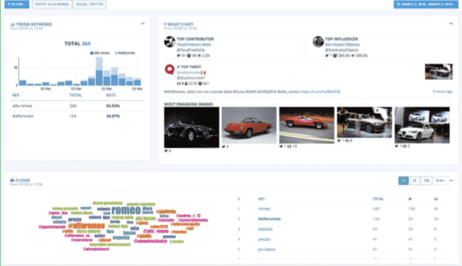This screenshot has width=462, height=266.
Task: Click the '5 hours ago' tweet timestamp
Action: [443, 91]
